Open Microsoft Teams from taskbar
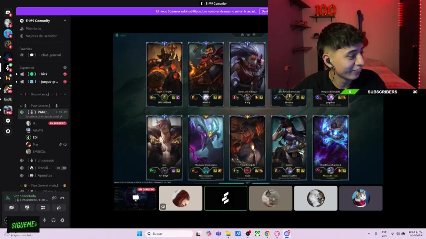 click(x=218, y=234)
